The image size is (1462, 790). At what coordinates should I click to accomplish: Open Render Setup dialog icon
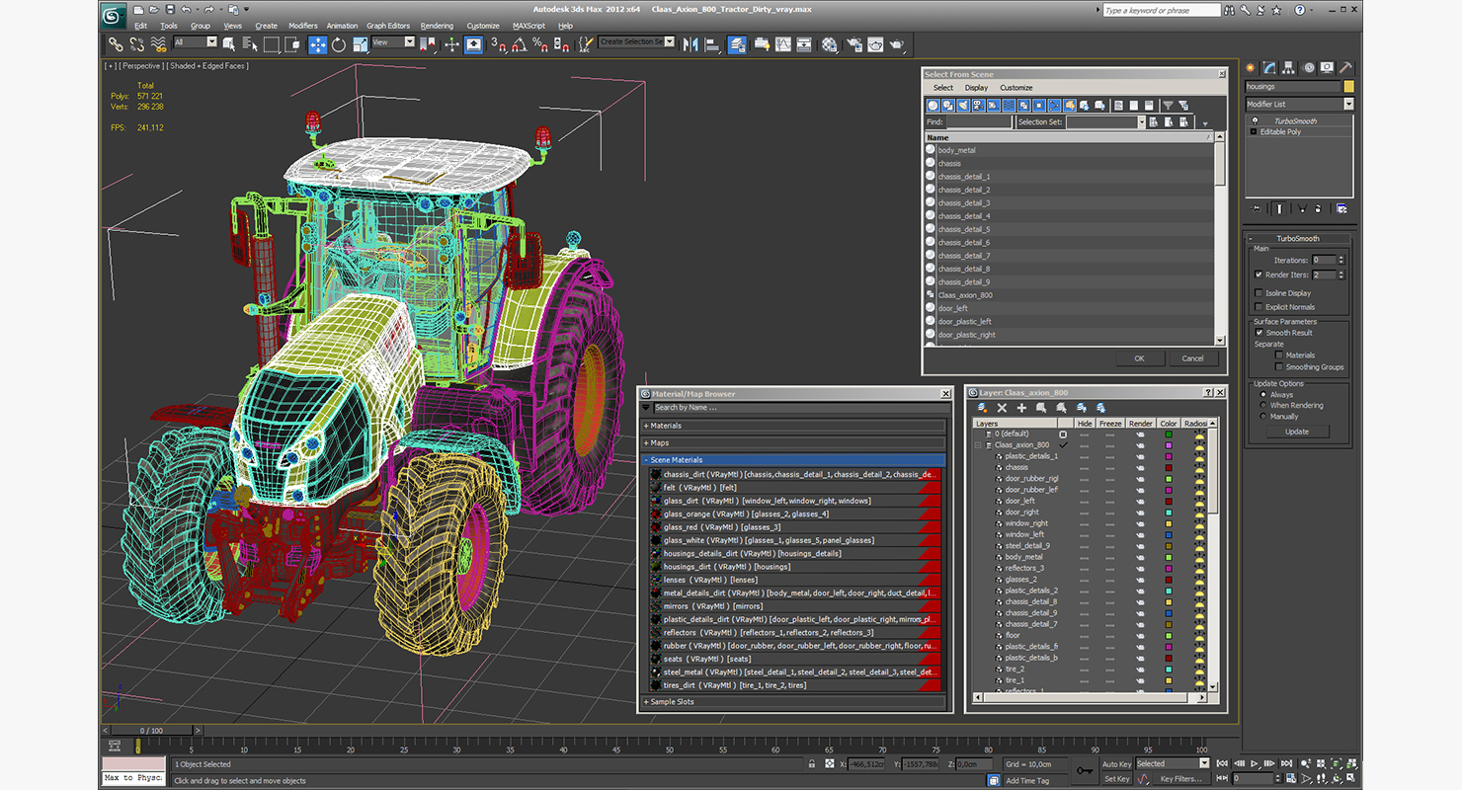click(853, 44)
